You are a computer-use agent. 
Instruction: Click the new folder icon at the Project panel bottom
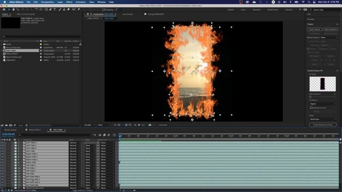pos(6,125)
